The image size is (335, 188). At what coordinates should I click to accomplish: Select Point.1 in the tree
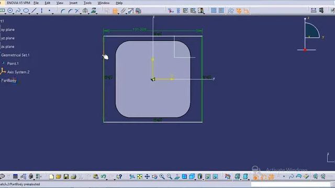coord(13,64)
